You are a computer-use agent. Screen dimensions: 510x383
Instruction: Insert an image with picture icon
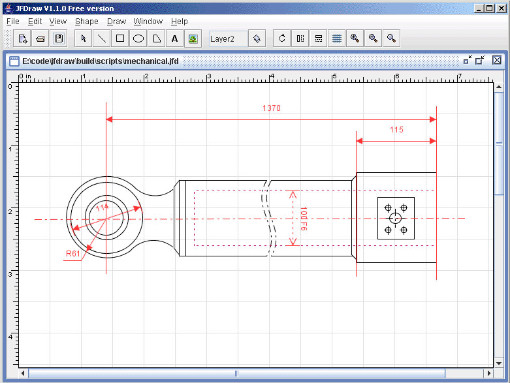pos(193,38)
